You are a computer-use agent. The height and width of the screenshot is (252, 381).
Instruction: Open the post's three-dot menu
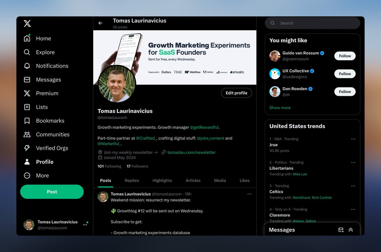(250, 194)
